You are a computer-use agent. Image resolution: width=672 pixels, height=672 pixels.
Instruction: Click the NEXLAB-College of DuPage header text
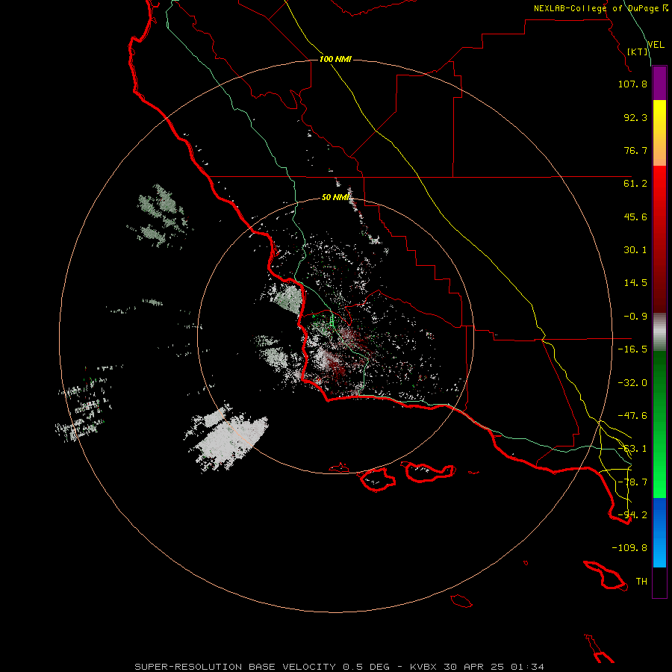click(601, 8)
